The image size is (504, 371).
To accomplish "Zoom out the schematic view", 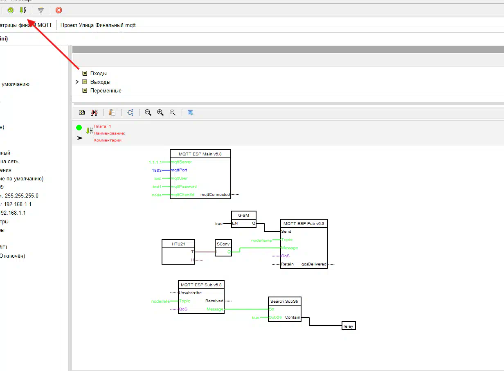I will point(148,112).
